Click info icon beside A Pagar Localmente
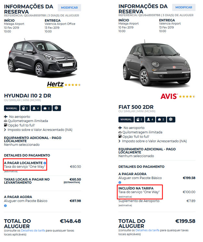 coord(45,163)
